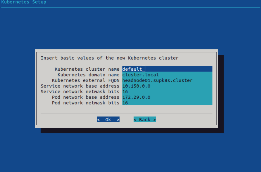This screenshot has width=261, height=172.
Task: Click the Kubernetes cluster name label
Action: [x=87, y=69]
